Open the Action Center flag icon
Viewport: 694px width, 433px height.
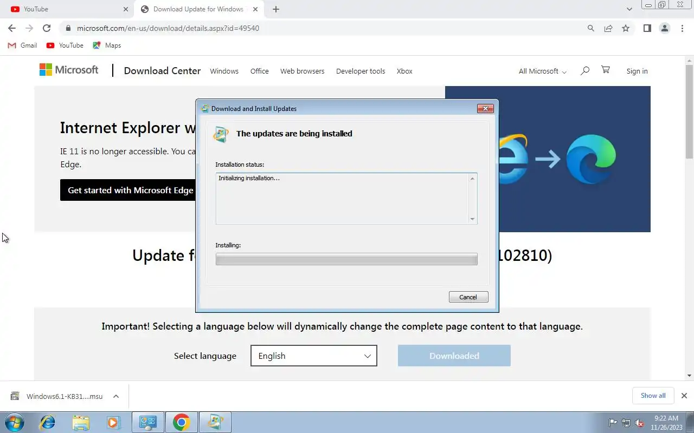click(x=613, y=423)
